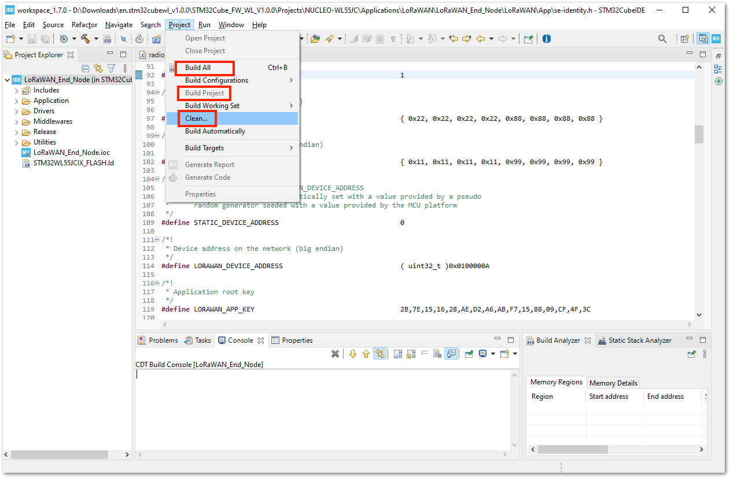Screen dimensions: 730x478
Task: Click the Start address column header
Action: [x=614, y=397]
